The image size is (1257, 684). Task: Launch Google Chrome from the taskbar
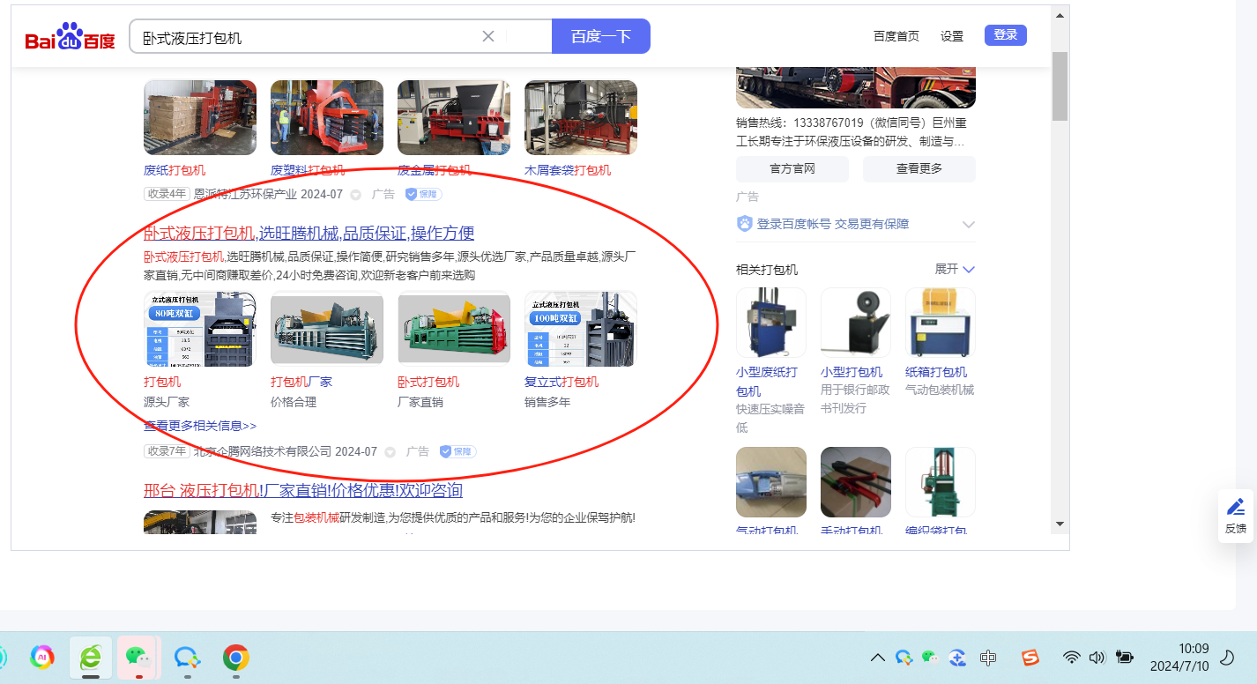tap(235, 658)
